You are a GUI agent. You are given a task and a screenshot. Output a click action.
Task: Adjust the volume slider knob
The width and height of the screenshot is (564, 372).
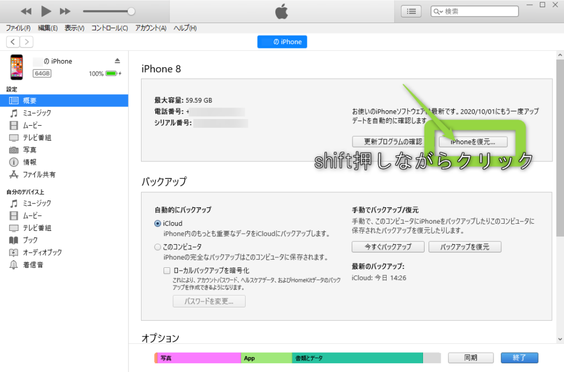[131, 12]
